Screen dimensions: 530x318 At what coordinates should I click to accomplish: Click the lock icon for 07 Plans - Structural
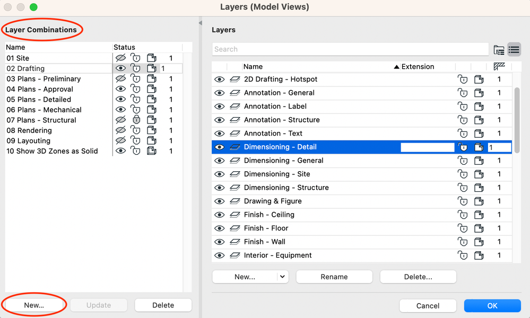pyautogui.click(x=136, y=120)
